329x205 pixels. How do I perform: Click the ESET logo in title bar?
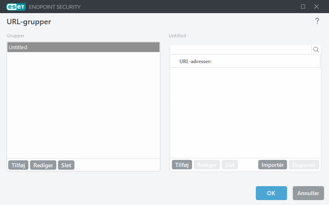[x=16, y=7]
